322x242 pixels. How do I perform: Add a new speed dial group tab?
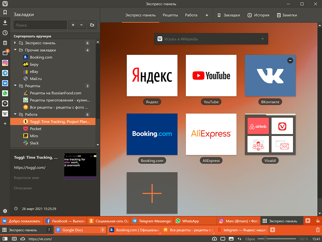click(207, 15)
